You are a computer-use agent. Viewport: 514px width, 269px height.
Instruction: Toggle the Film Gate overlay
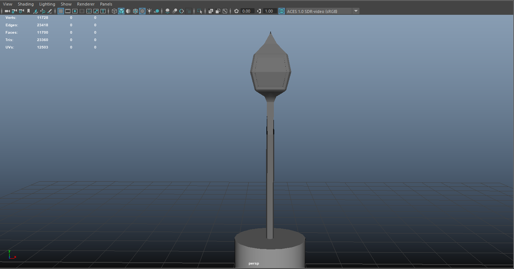click(68, 11)
